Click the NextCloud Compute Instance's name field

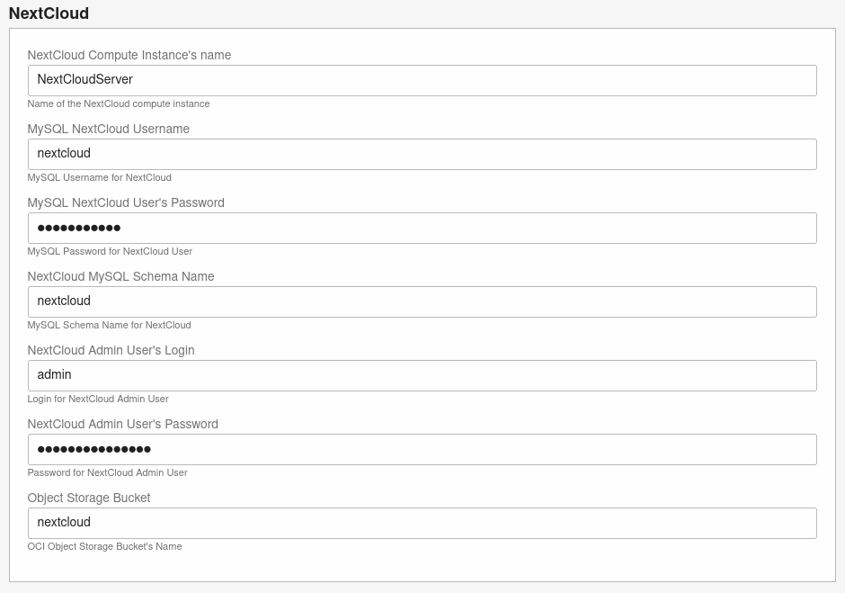(422, 80)
